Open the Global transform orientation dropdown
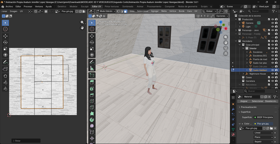Image resolution: width=280 pixels, height=144 pixels. (x=209, y=11)
